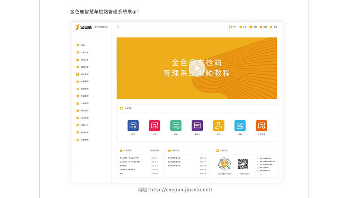349x198 pixels.
Task: Click the 金色鹿智慧车检站管理系统展示 heading text
Action: (x=104, y=12)
